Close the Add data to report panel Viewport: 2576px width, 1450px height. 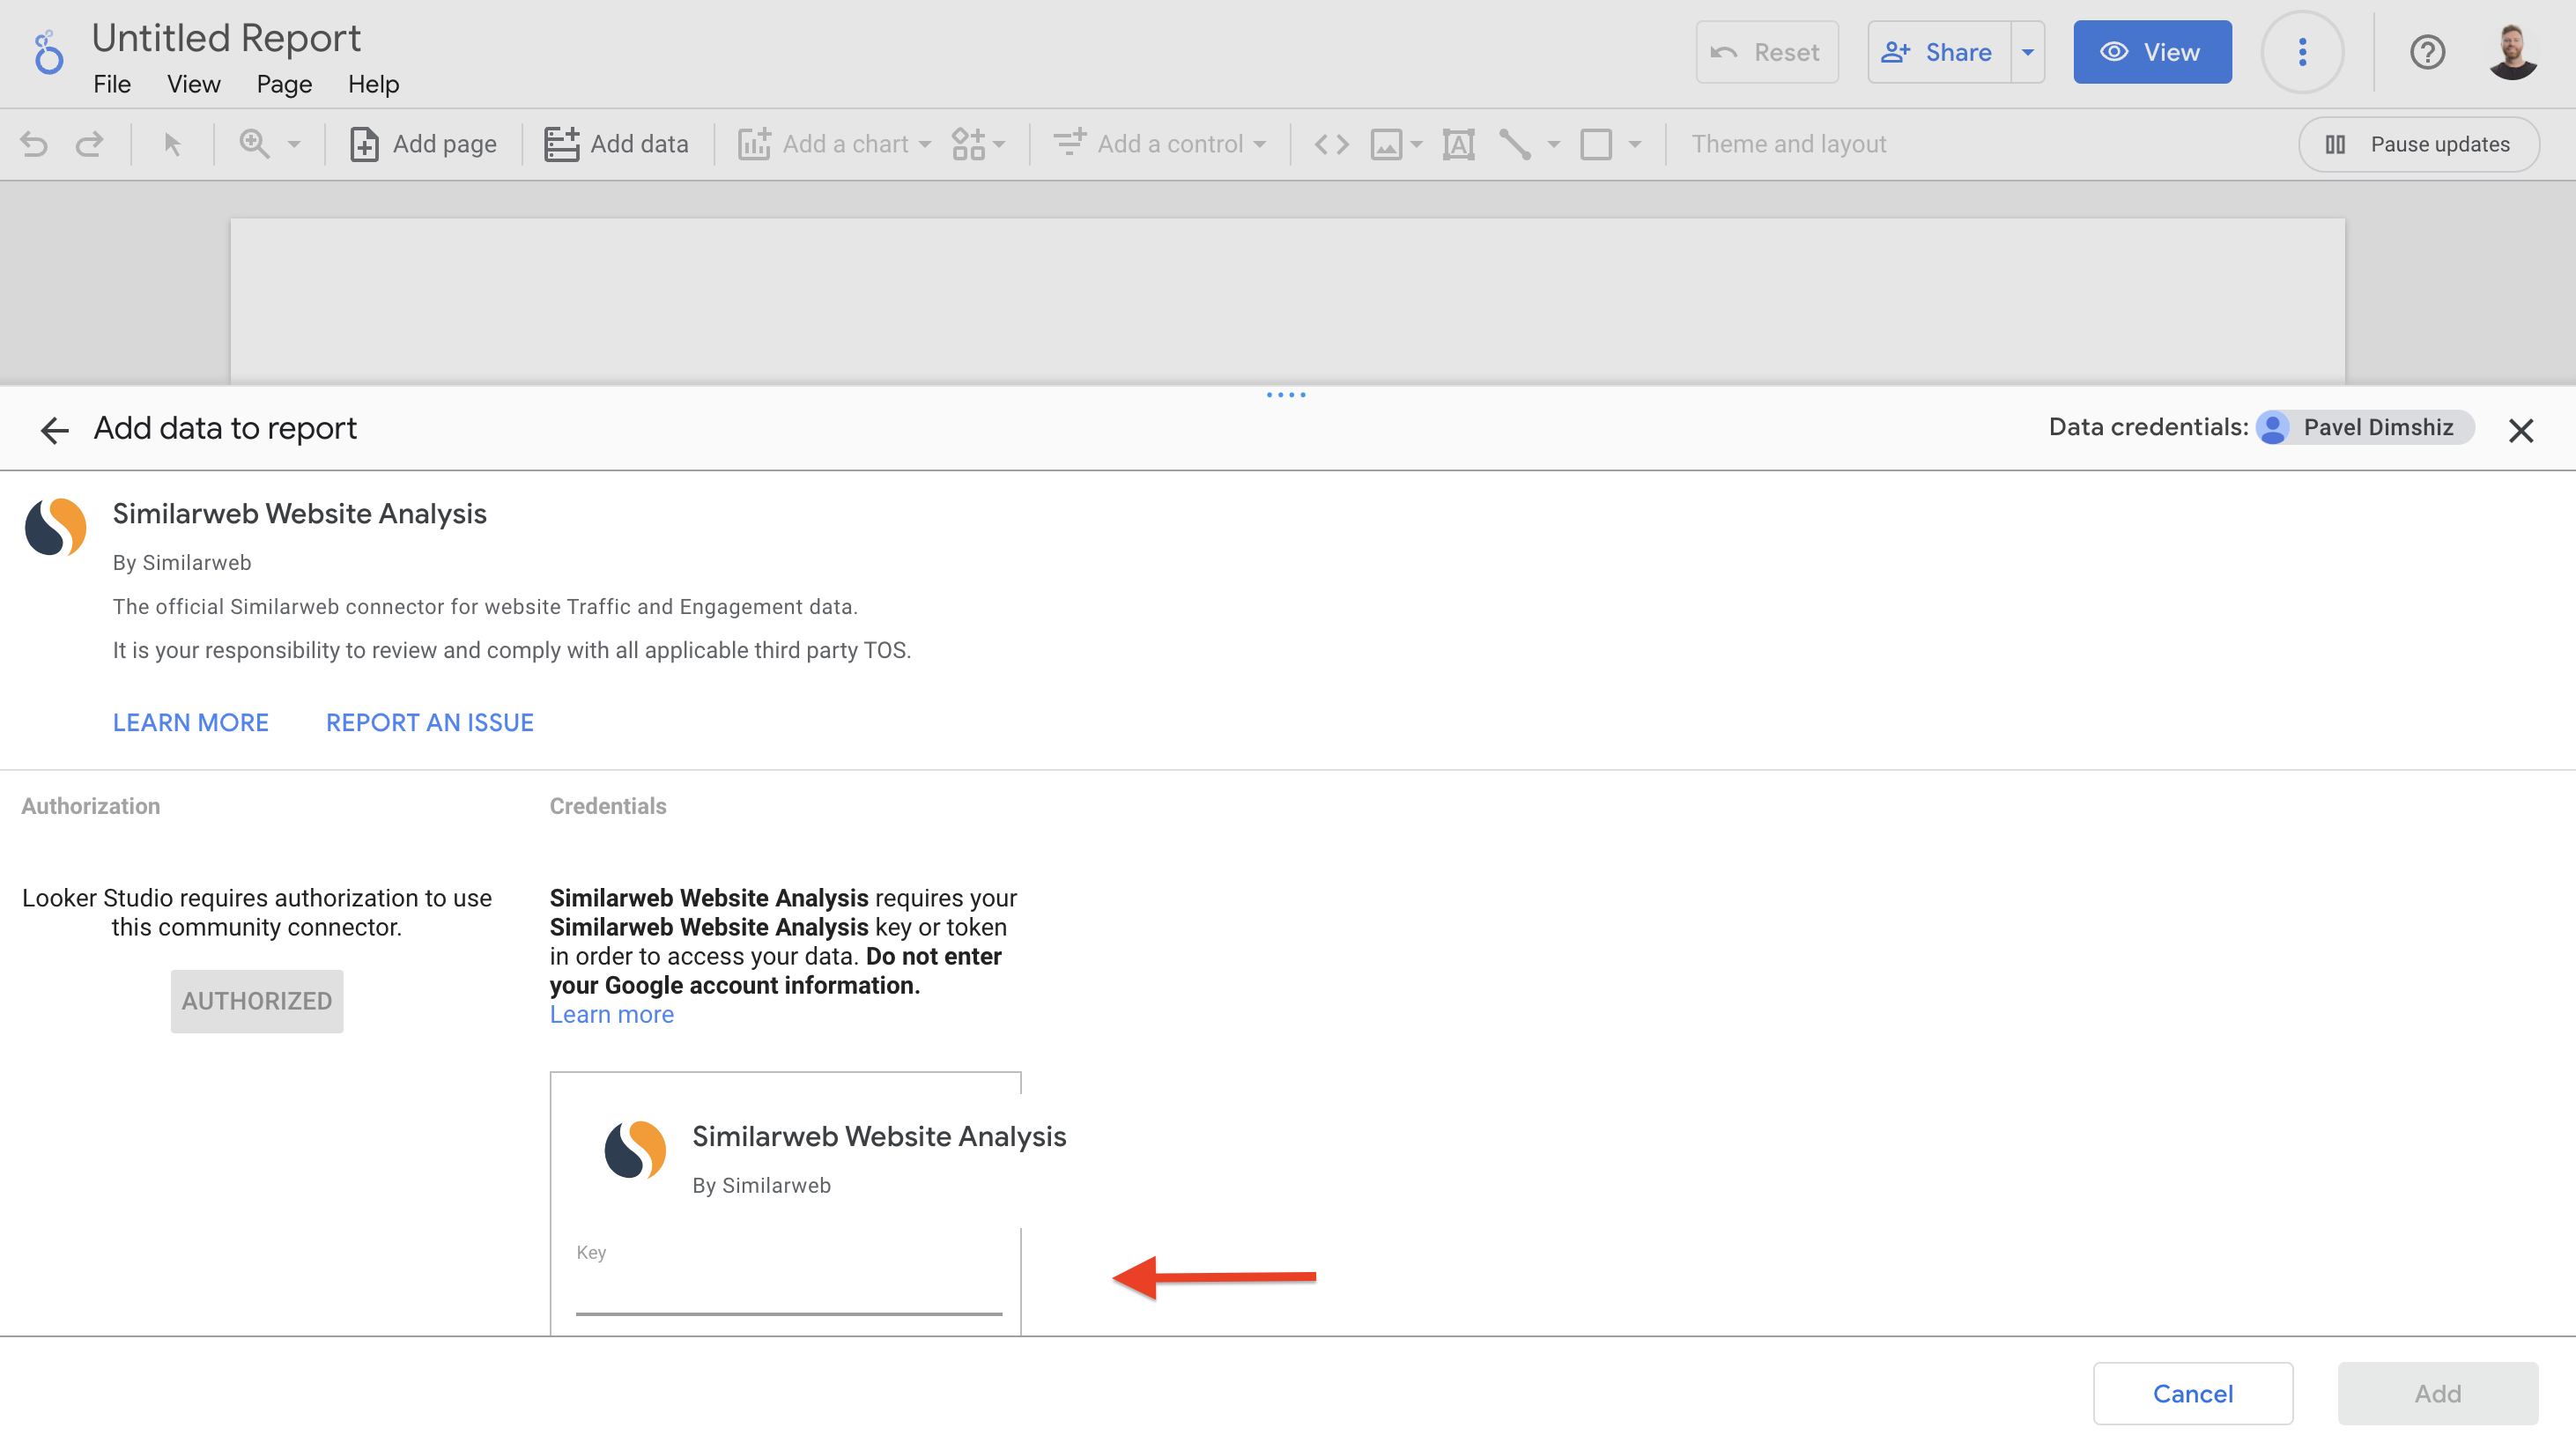(x=2520, y=430)
